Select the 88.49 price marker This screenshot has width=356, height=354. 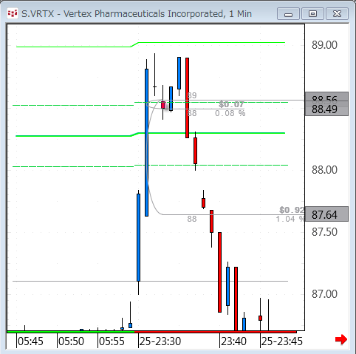tap(326, 109)
